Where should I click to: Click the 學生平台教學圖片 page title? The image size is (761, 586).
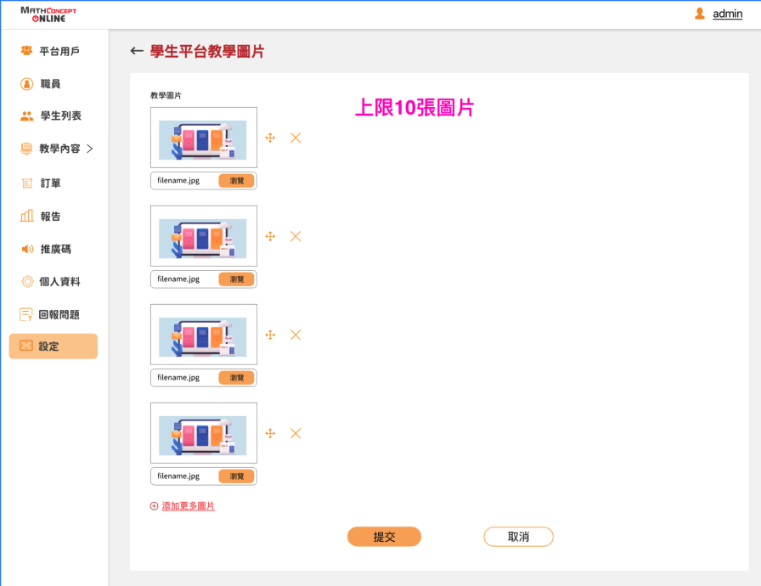[207, 51]
